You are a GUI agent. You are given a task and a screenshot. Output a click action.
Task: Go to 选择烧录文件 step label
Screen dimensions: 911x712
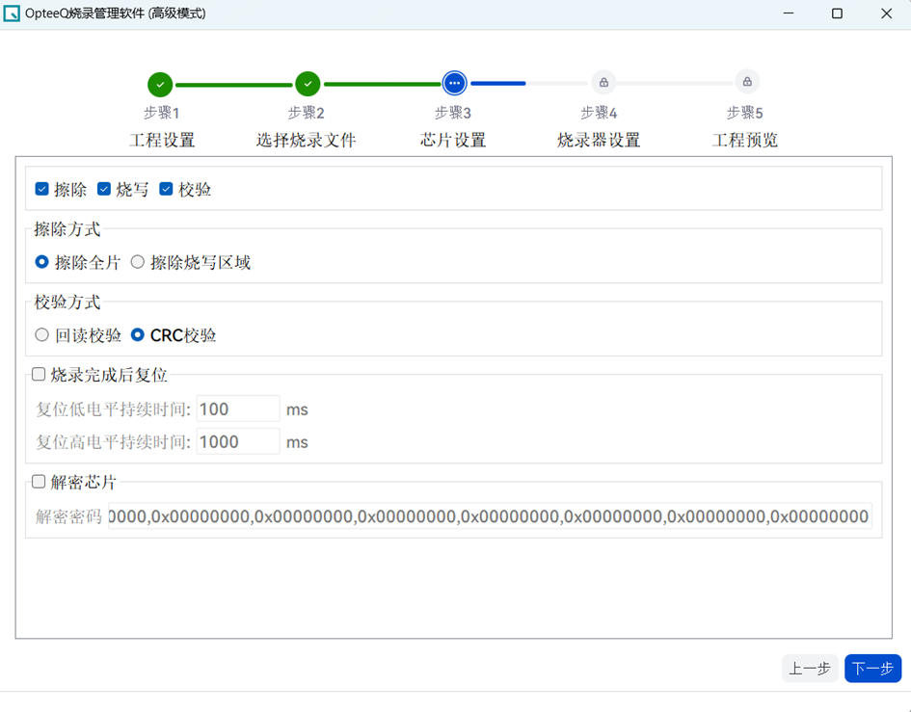(x=307, y=141)
